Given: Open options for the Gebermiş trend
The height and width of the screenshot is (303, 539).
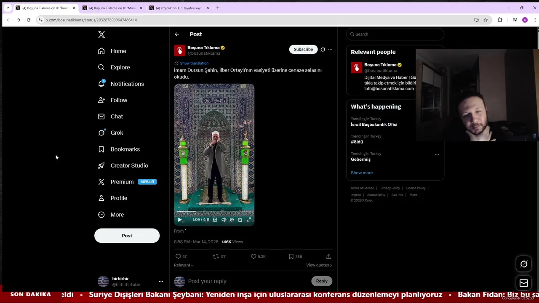Looking at the screenshot, I should (437, 154).
